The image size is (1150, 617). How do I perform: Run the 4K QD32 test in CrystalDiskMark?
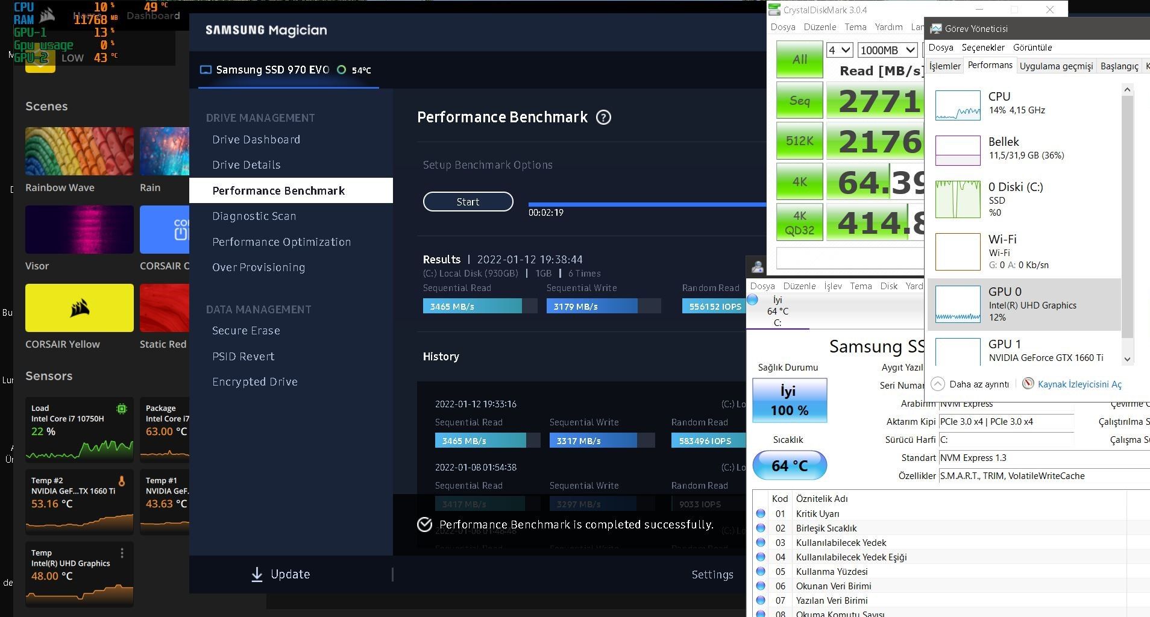pyautogui.click(x=799, y=222)
